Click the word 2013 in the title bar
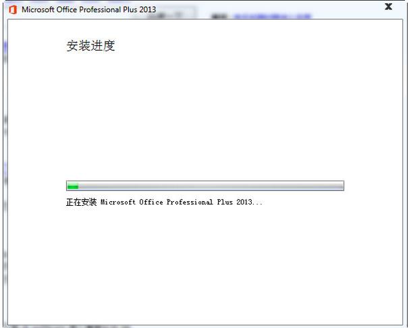Screen dimensions: 409x328 pos(147,9)
